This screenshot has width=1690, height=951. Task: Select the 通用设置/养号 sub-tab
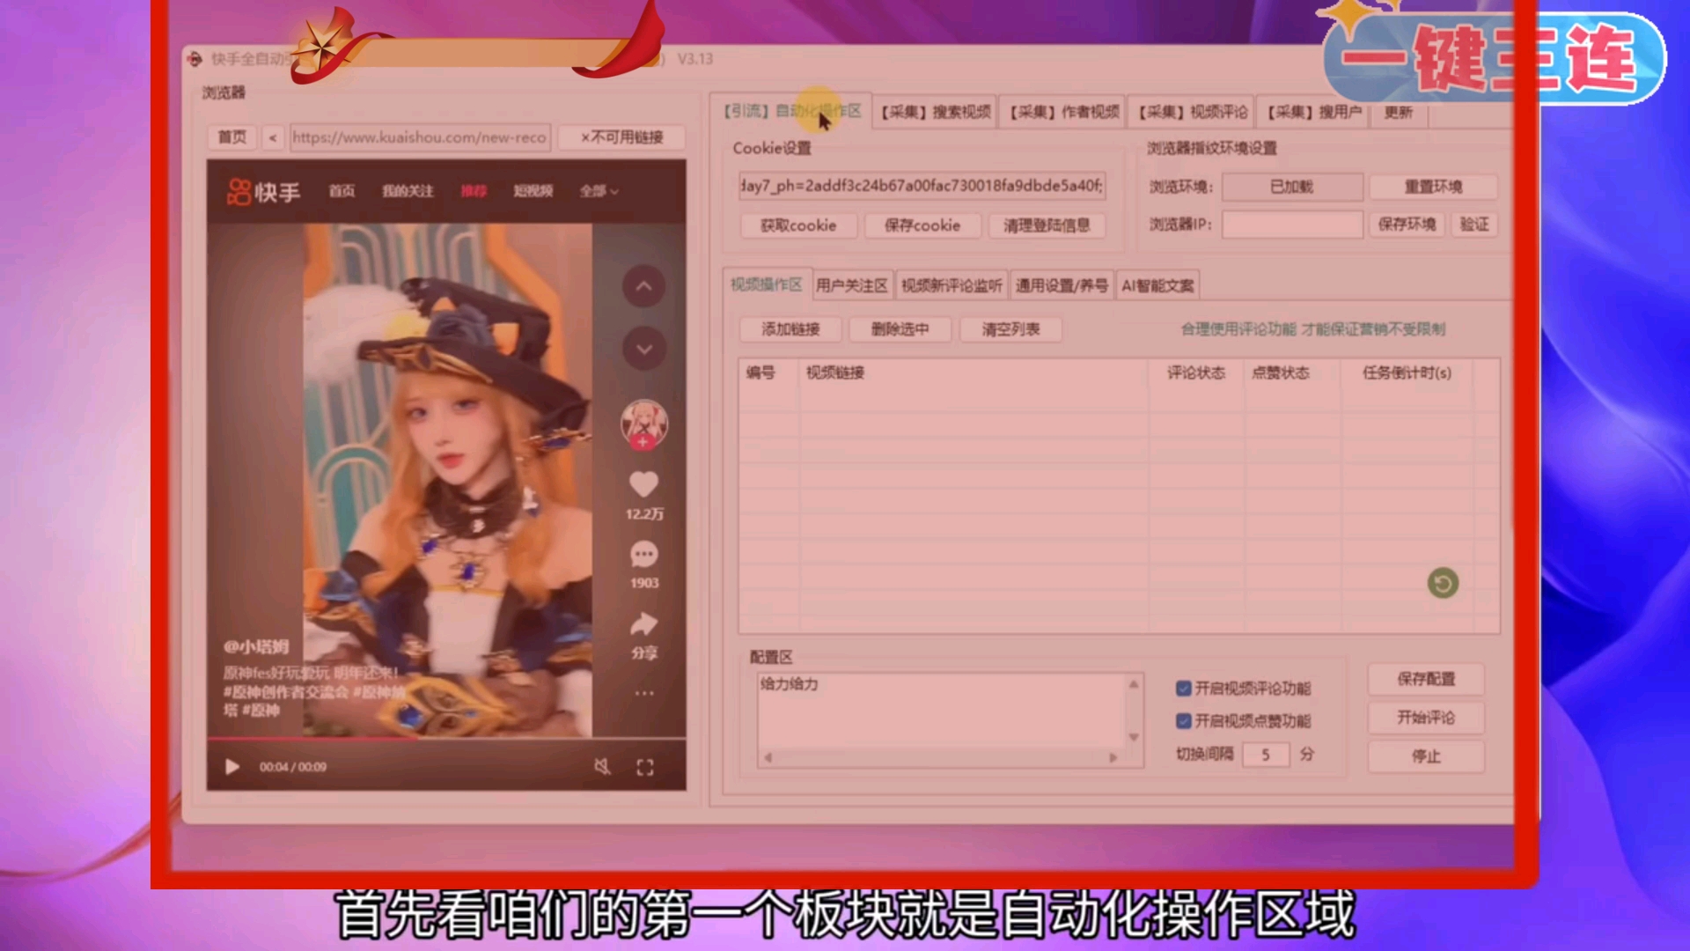[x=1062, y=285]
